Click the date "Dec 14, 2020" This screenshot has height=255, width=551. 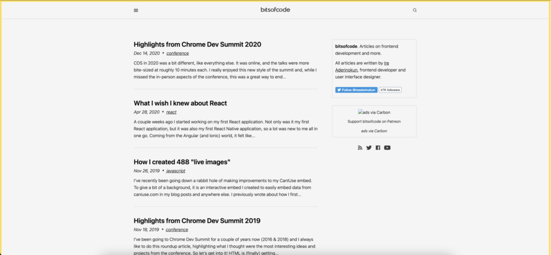[147, 54]
